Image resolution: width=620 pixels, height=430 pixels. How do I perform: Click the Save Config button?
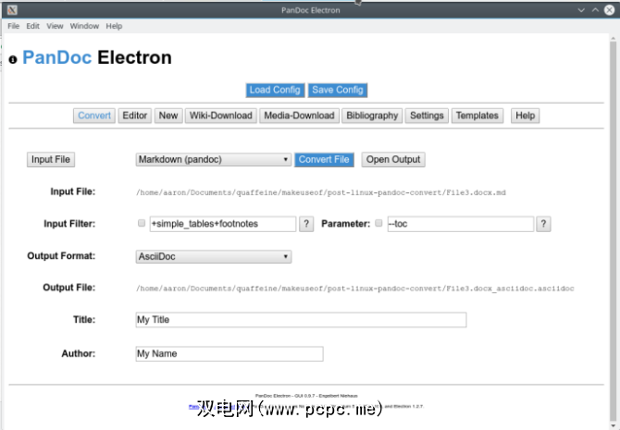338,90
